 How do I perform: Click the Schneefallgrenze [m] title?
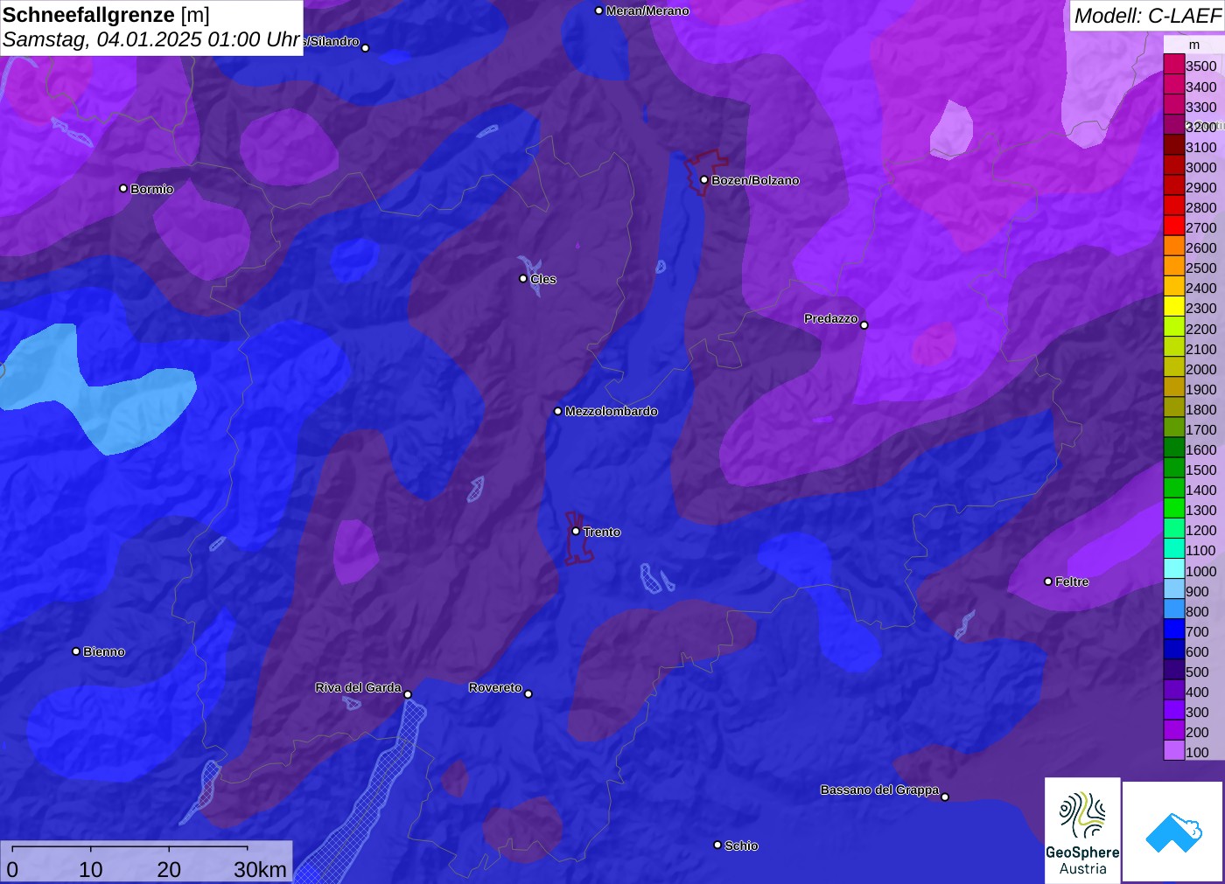tap(106, 15)
